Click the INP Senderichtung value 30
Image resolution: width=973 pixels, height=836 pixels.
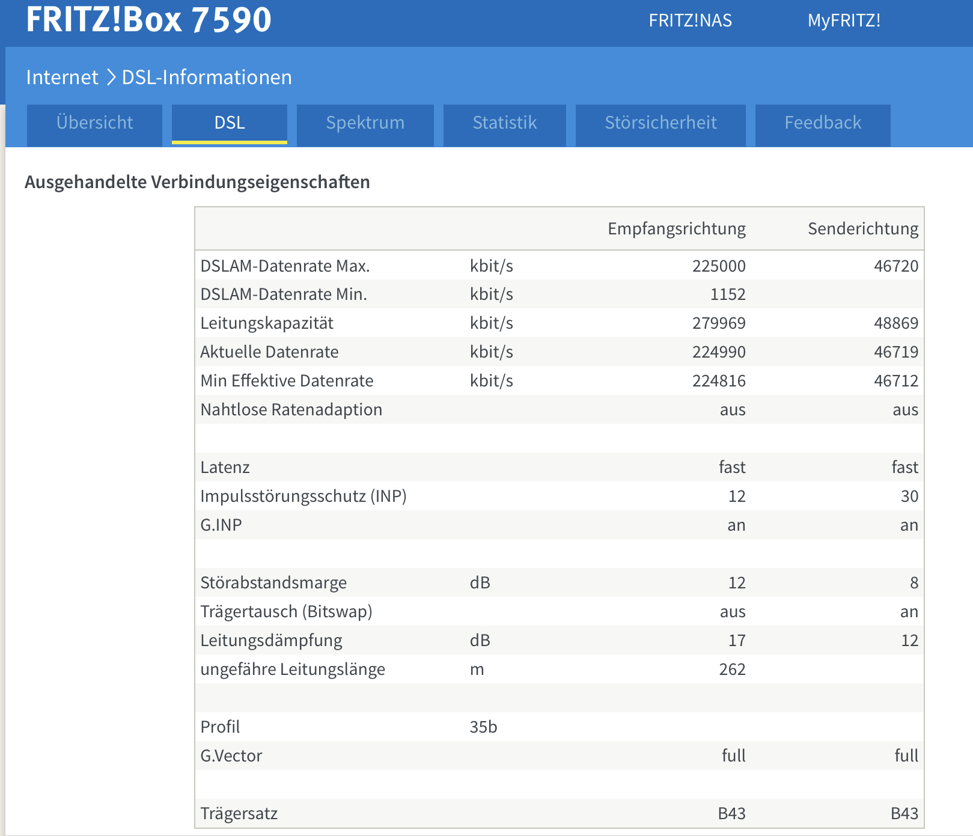[x=909, y=496]
